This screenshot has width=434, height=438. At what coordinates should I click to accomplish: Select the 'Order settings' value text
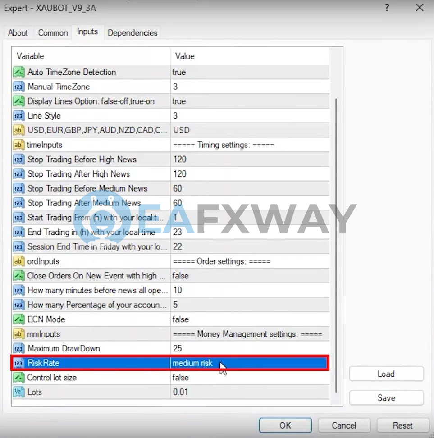click(x=222, y=261)
